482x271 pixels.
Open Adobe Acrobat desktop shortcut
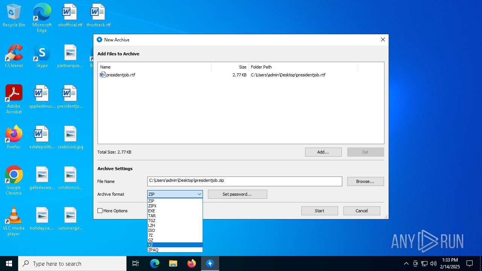14,99
